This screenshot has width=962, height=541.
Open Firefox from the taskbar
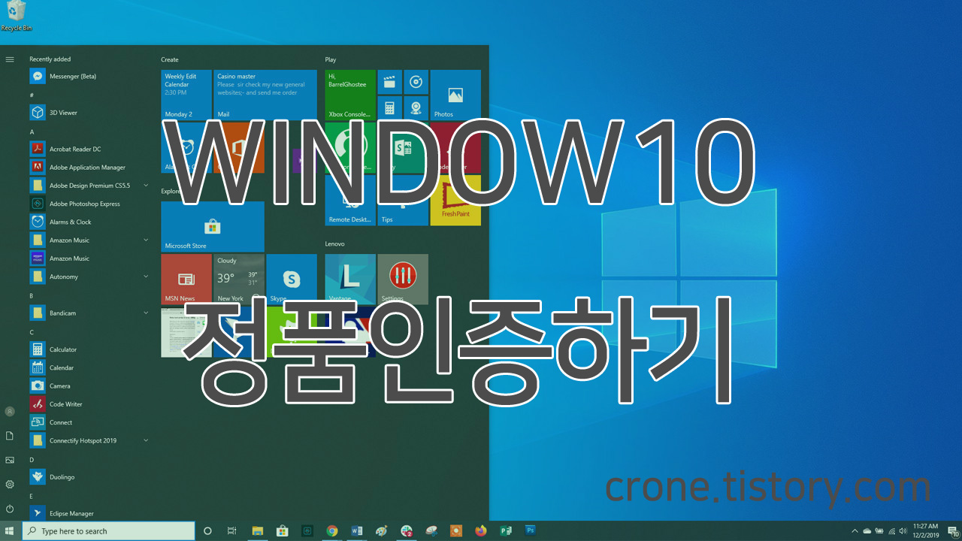coord(481,531)
